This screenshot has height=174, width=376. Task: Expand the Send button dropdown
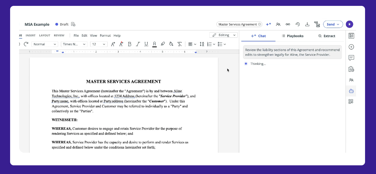click(338, 24)
